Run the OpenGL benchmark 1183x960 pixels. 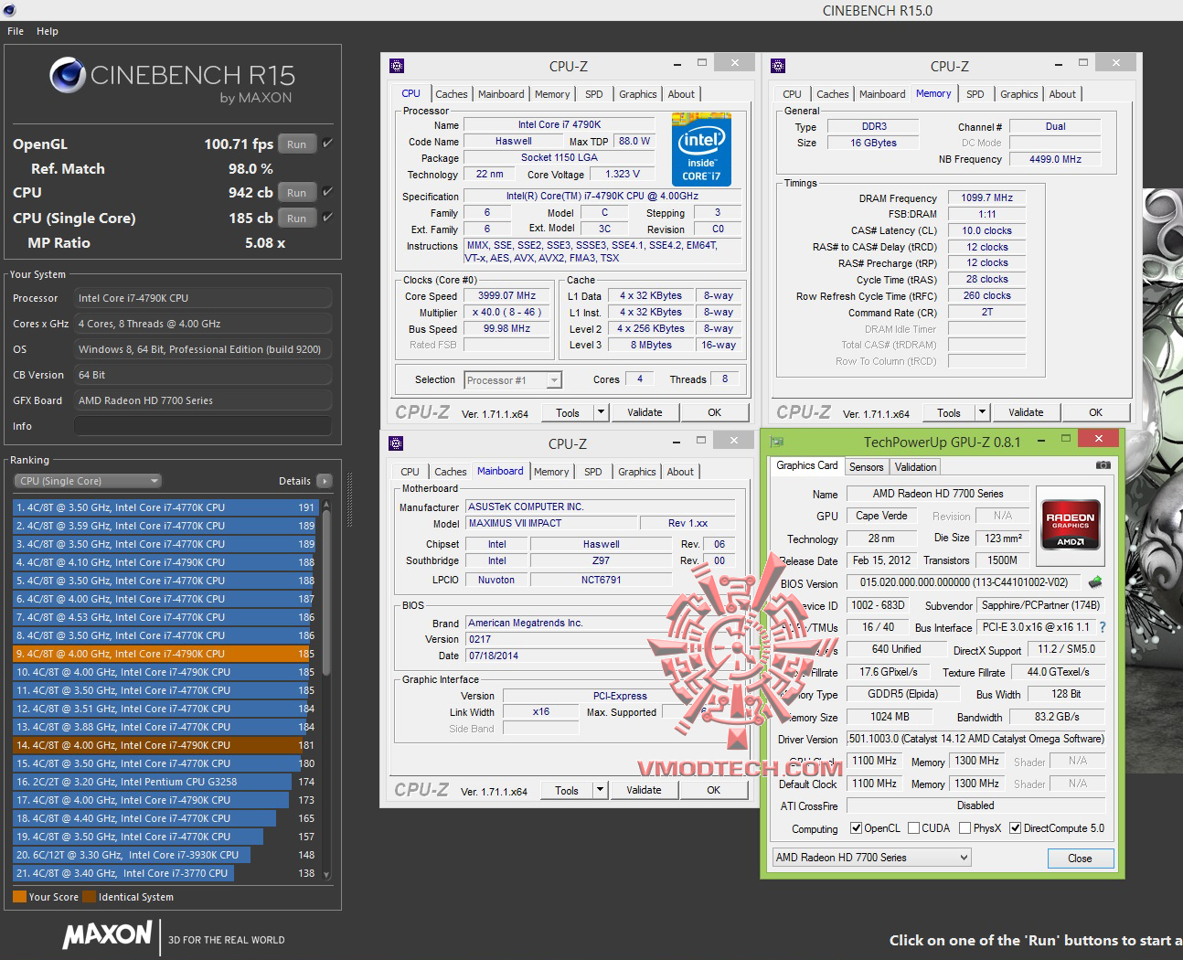click(x=297, y=144)
